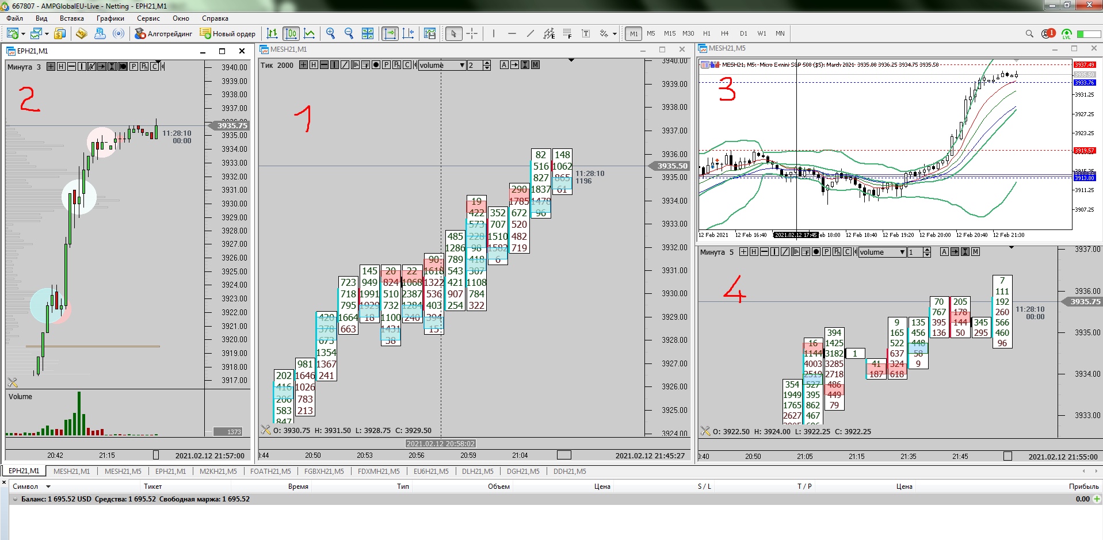Image resolution: width=1103 pixels, height=540 pixels.
Task: Select the H4 timeframe
Action: pyautogui.click(x=724, y=33)
